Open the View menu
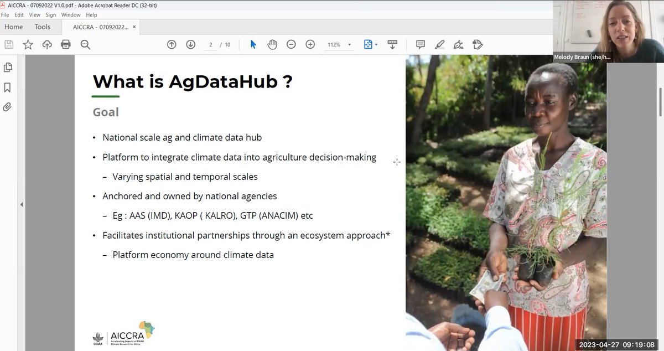The width and height of the screenshot is (664, 351). coord(35,15)
